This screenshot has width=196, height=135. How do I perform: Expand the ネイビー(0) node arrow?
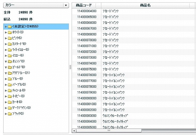[x=6, y=96]
